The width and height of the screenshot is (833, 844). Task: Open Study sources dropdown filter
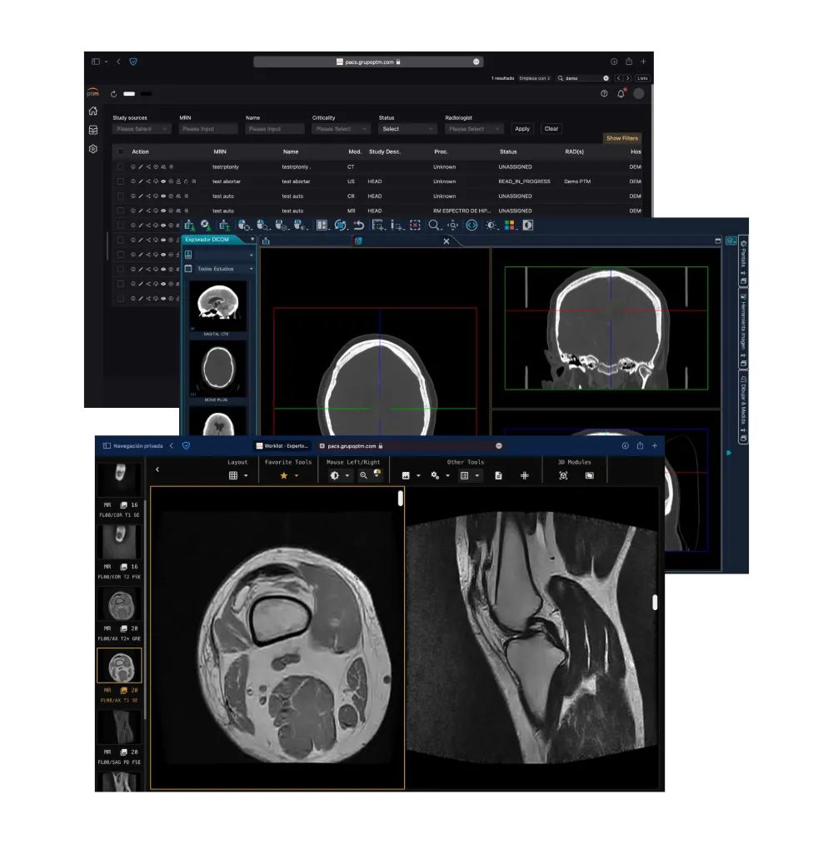pyautogui.click(x=142, y=129)
